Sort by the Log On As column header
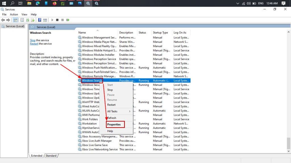The width and height of the screenshot is (291, 163). click(x=181, y=33)
